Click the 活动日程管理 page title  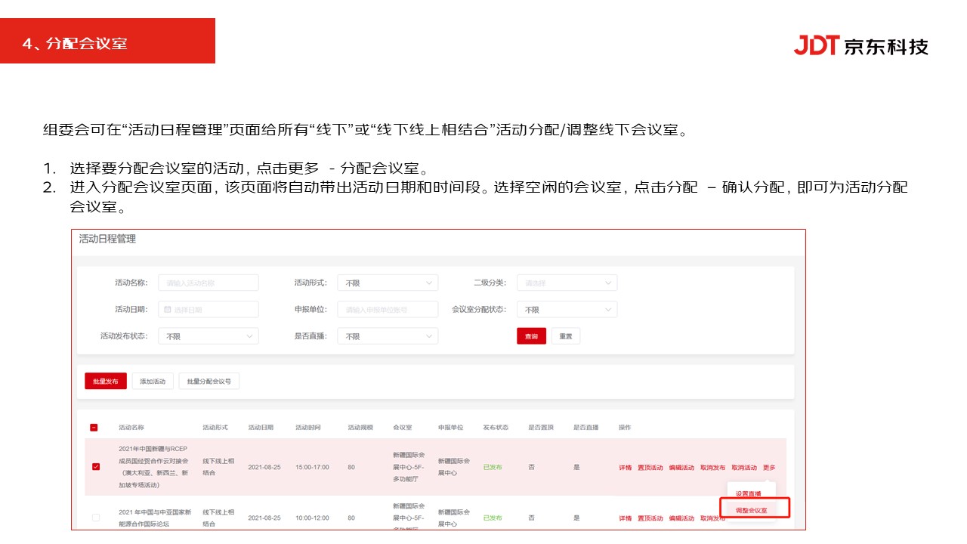click(x=107, y=239)
